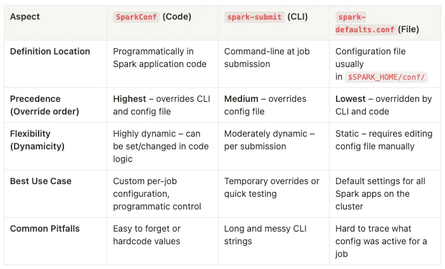445x269 pixels.
Task: Click the 'Temporary overrides or quick testing' cell
Action: tap(271, 187)
